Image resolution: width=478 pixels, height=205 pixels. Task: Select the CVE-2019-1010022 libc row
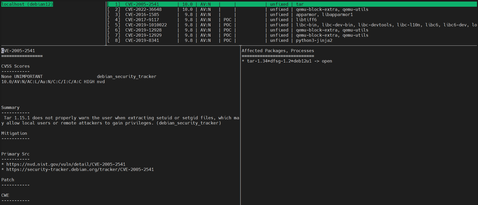(x=146, y=25)
